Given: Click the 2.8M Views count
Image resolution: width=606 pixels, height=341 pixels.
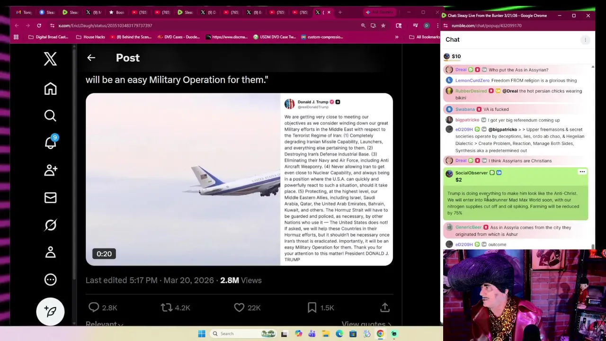Looking at the screenshot, I should (241, 280).
